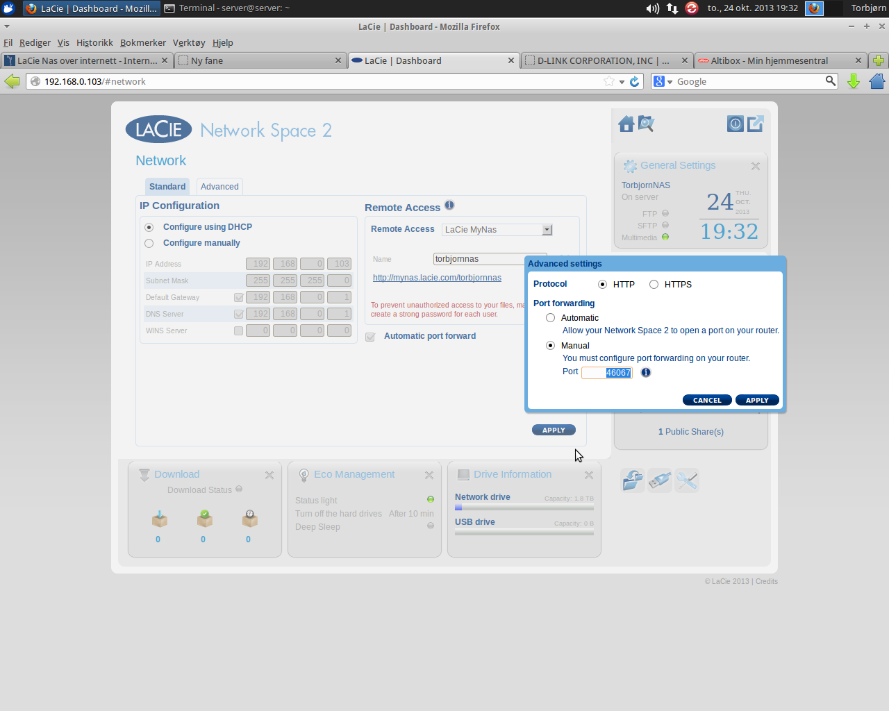The height and width of the screenshot is (711, 889).
Task: Toggle Default Gateway checkbox
Action: tap(238, 297)
